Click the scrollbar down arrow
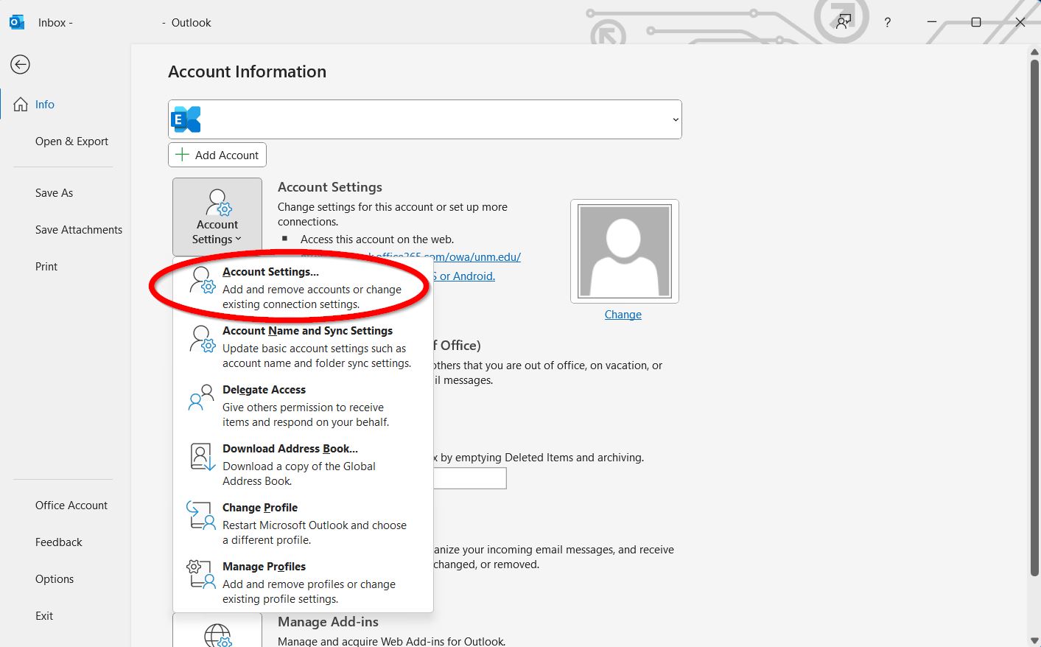Viewport: 1041px width, 647px height. pyautogui.click(x=1034, y=641)
